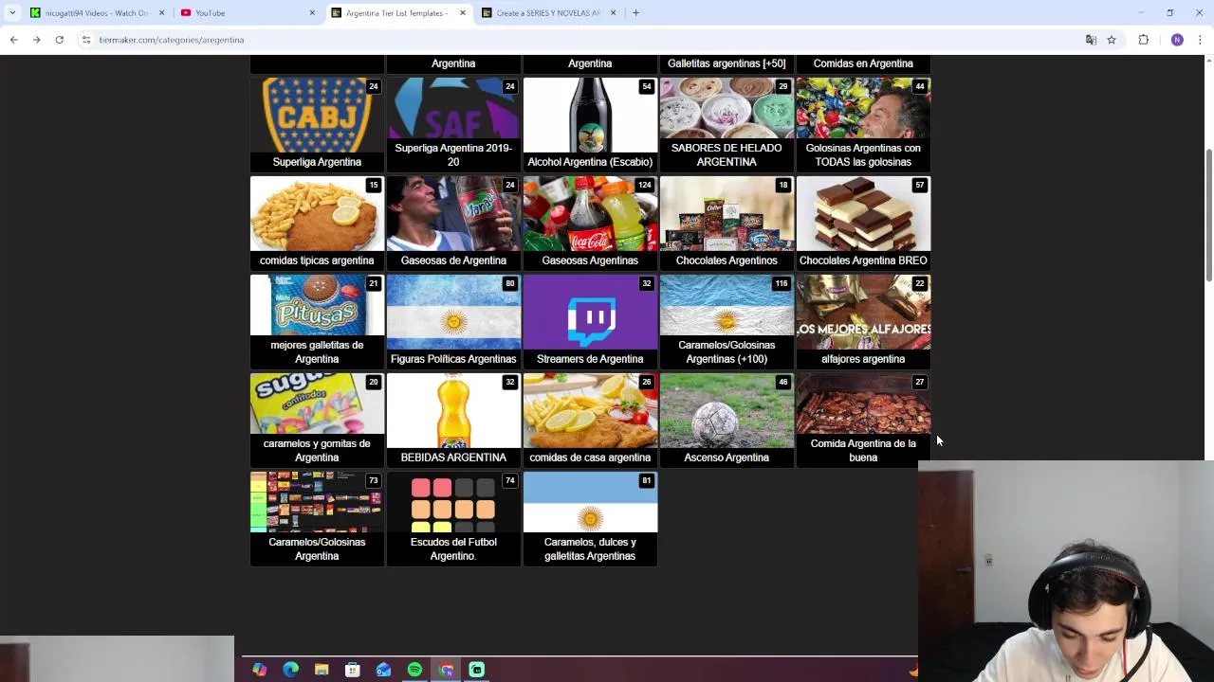Image resolution: width=1214 pixels, height=682 pixels.
Task: Open Gaseosas Argentinas Coca-Cola template
Action: [x=590, y=223]
